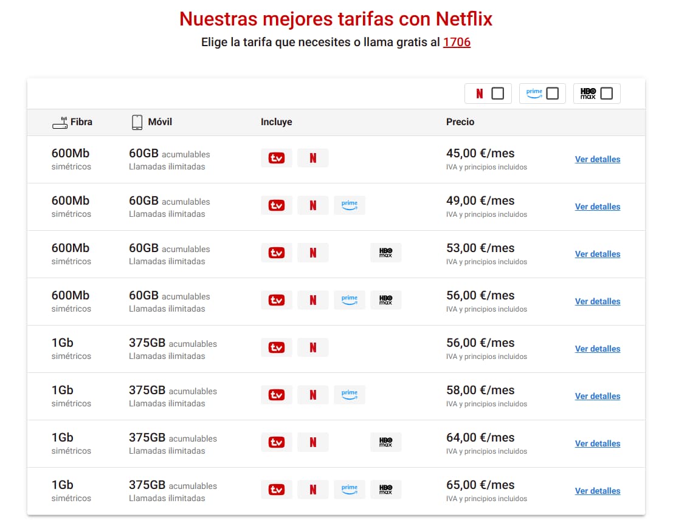This screenshot has width=673, height=526.
Task: Click the HBO Max icon in the 64€ plan row
Action: point(386,442)
